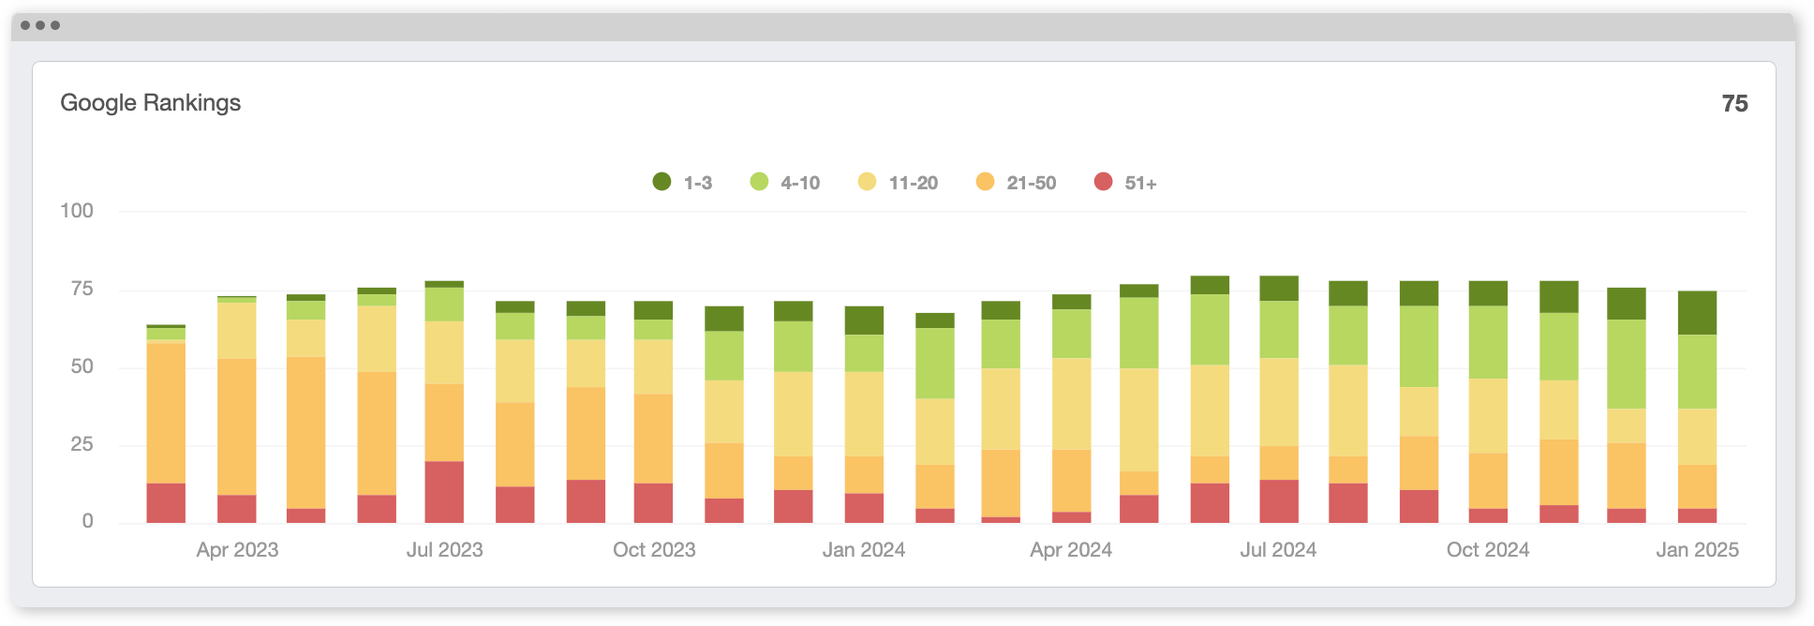This screenshot has width=1814, height=626.
Task: Select light green segment of Oct 2024 bar
Action: pyautogui.click(x=1488, y=342)
